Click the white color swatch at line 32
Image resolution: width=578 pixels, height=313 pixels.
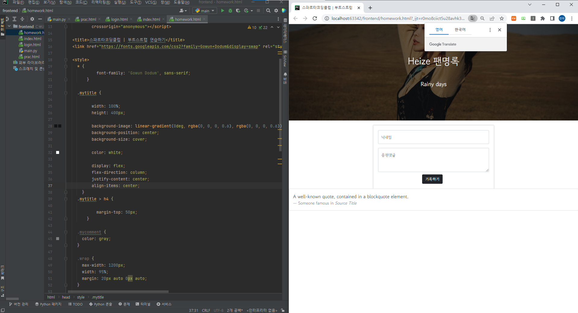coord(58,152)
